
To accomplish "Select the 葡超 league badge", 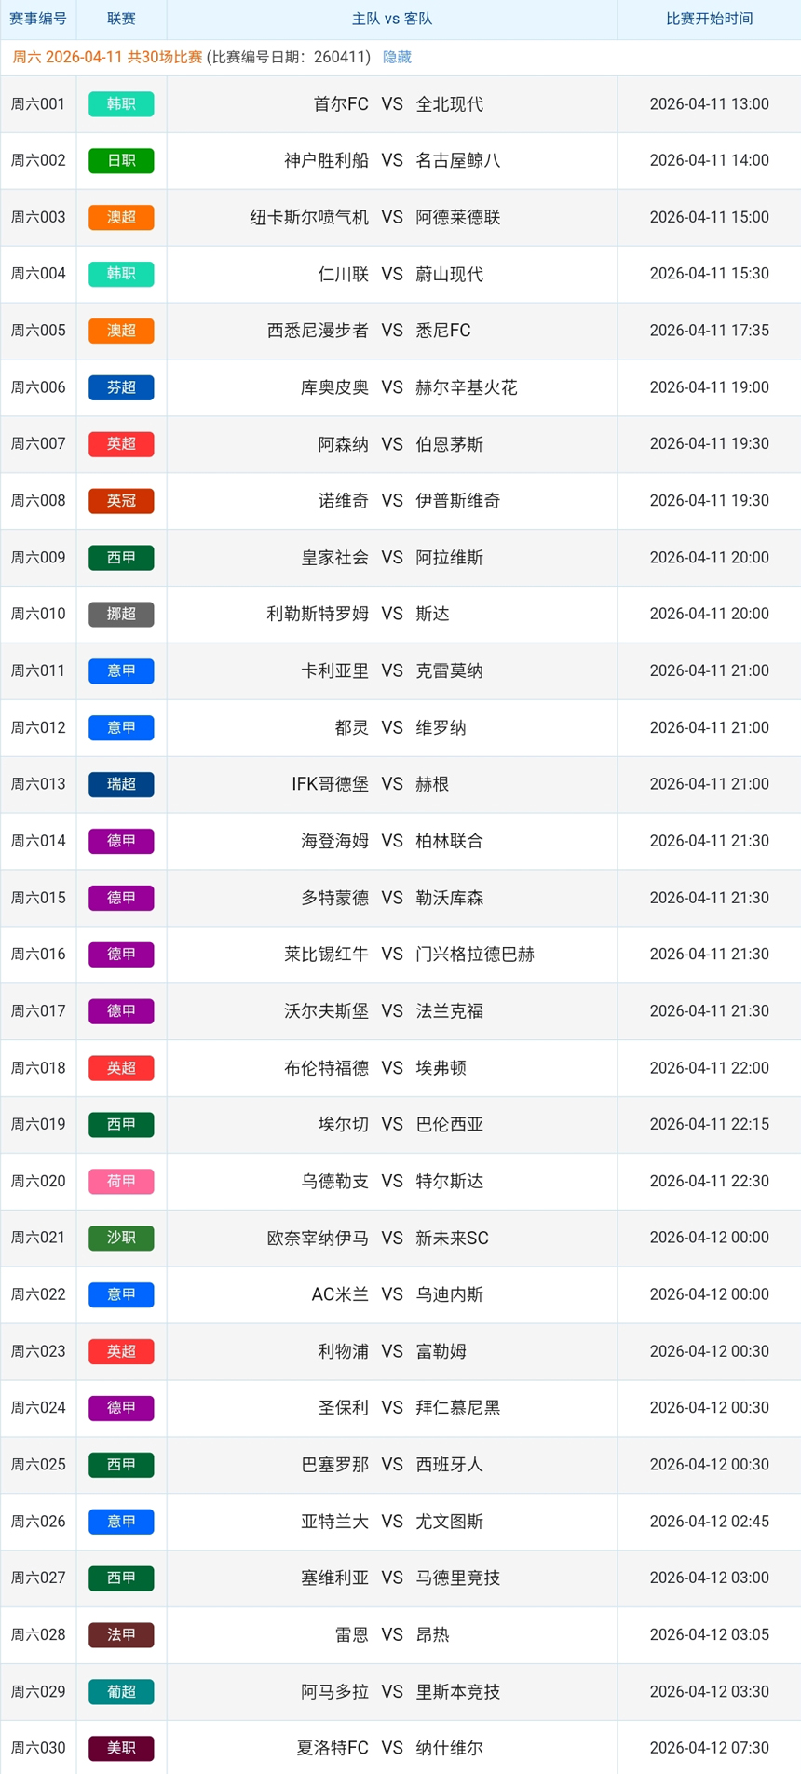I will (x=121, y=1691).
